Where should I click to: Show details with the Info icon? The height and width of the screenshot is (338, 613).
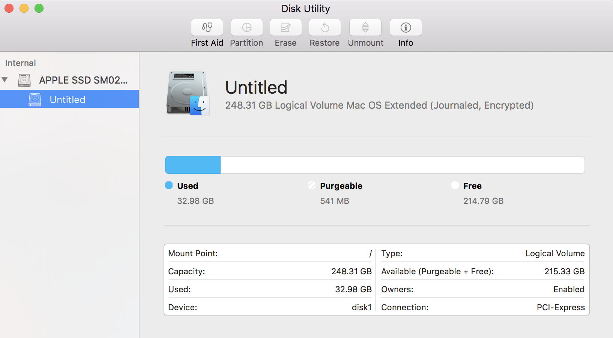coord(406,27)
